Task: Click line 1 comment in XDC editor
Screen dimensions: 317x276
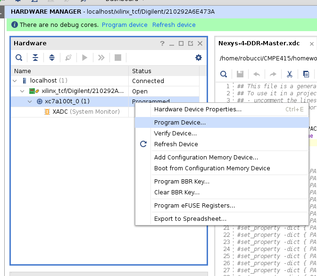Action: 276,86
